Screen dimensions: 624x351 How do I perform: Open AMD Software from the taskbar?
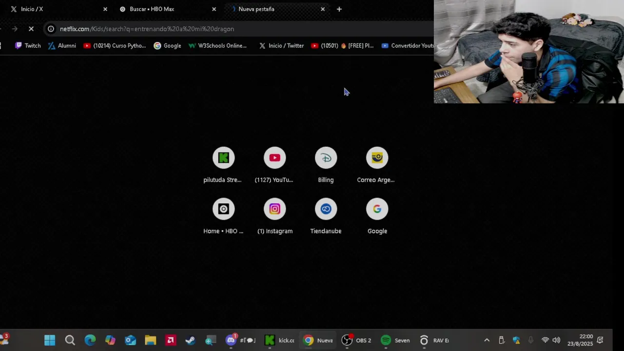point(171,340)
